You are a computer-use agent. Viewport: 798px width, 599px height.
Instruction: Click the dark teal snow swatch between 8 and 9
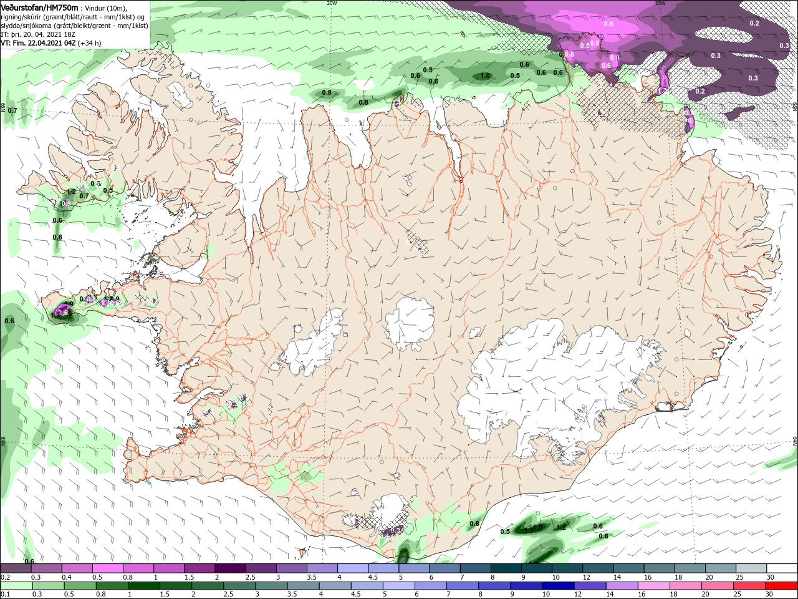coord(506,568)
